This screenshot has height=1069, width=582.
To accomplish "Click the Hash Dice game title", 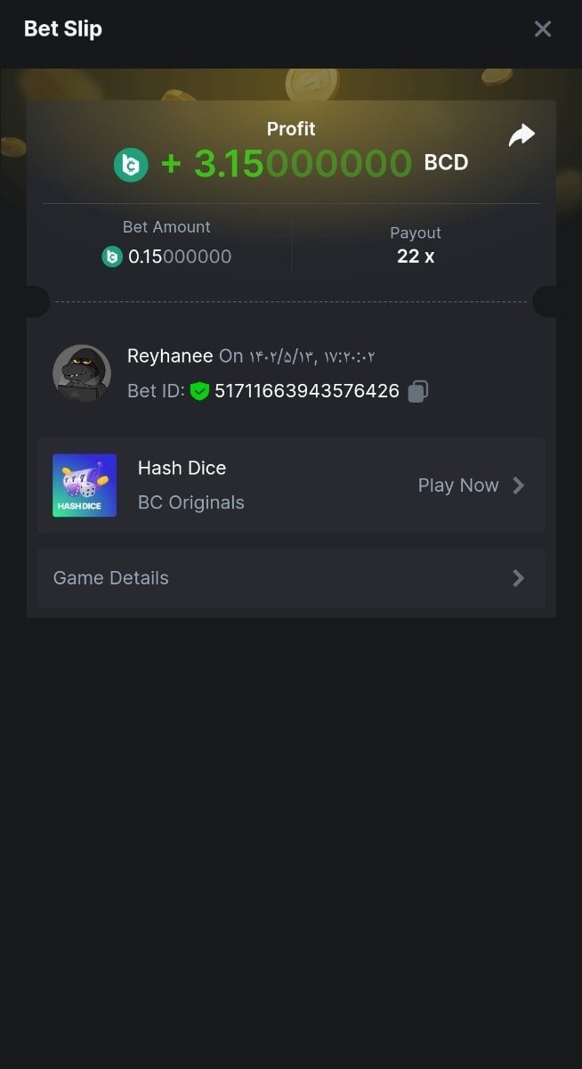I will coord(182,468).
